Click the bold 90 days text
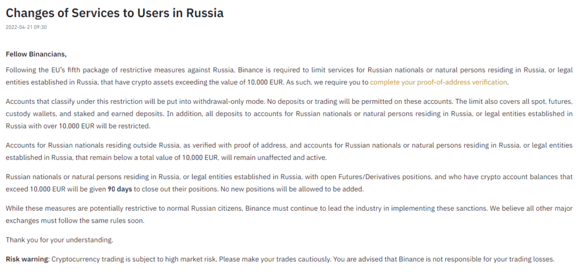 [x=120, y=189]
